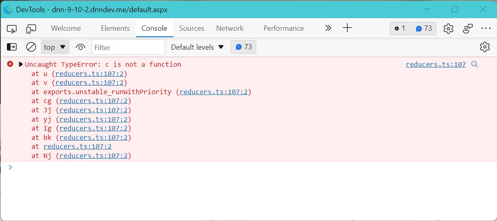The width and height of the screenshot is (497, 221).
Task: Open the 1 error counter badge
Action: (399, 28)
